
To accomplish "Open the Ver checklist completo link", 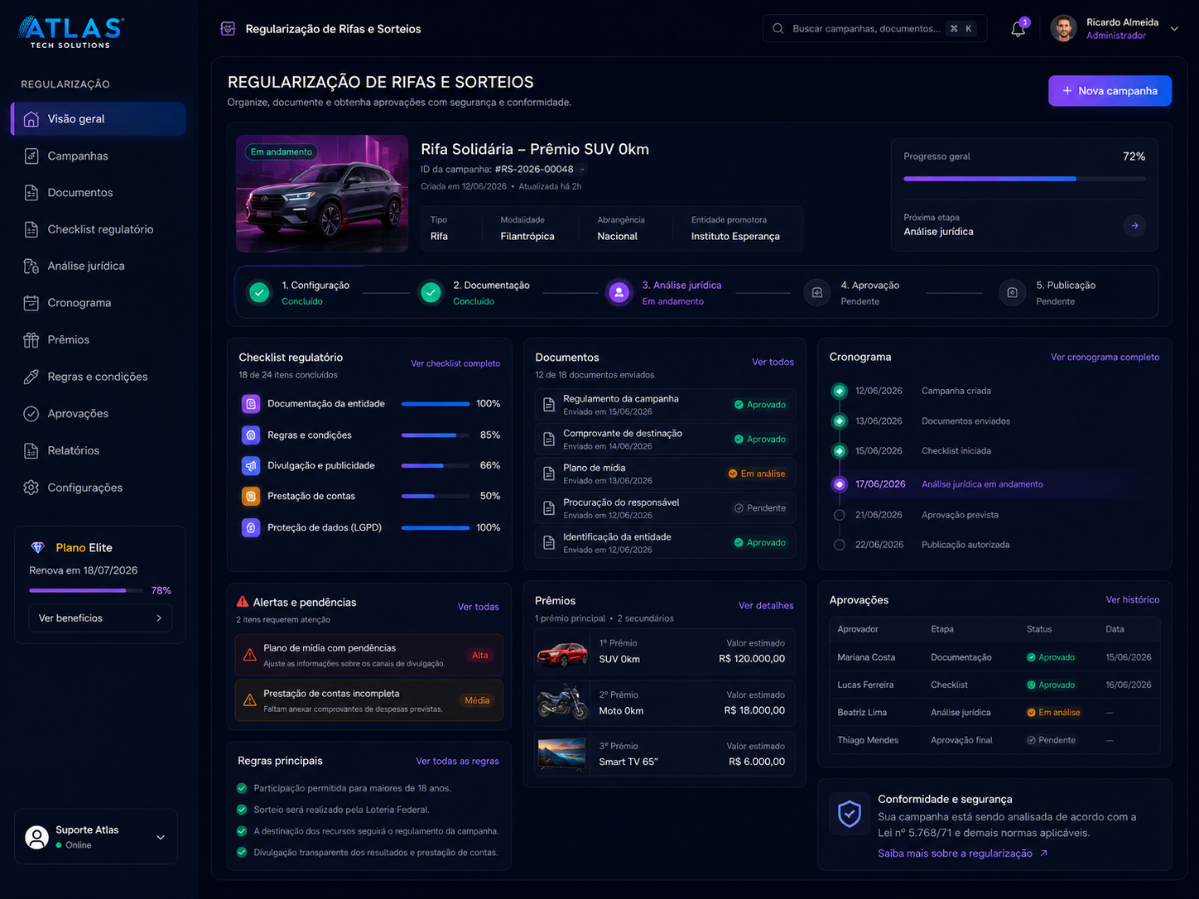I will point(455,363).
